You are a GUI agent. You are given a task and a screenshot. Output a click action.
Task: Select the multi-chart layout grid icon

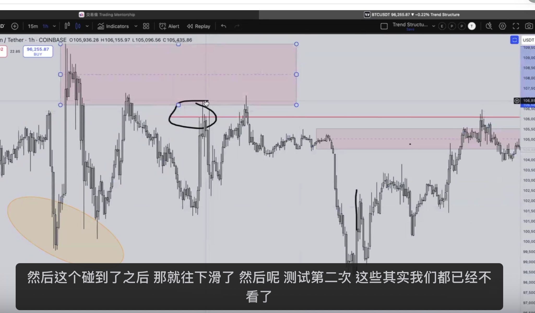point(146,26)
